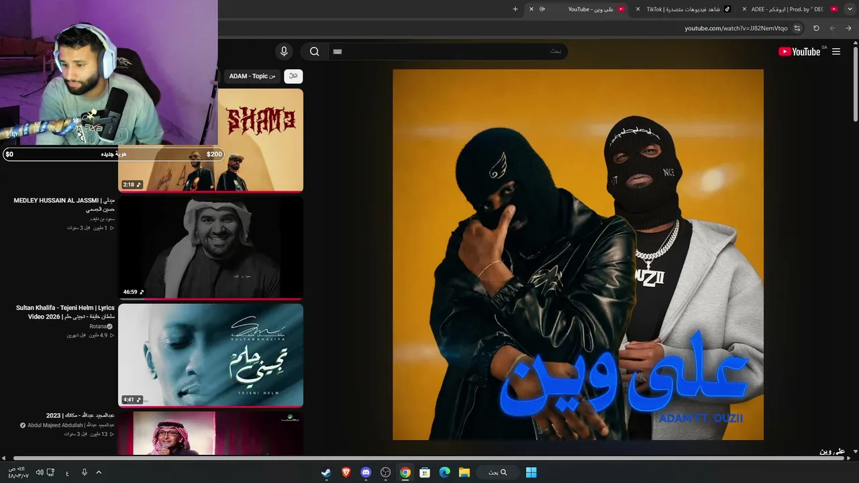Select the "ADAM - Topic" filter chip
The height and width of the screenshot is (483, 859).
click(x=252, y=76)
